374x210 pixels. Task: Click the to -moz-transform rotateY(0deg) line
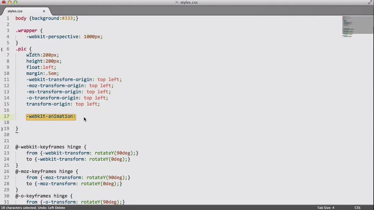click(74, 184)
